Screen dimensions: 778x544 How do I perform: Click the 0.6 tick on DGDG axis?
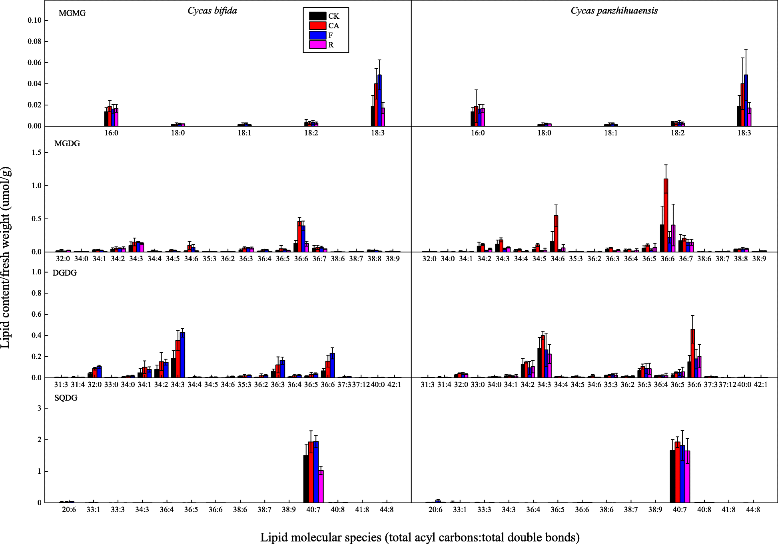(37, 314)
